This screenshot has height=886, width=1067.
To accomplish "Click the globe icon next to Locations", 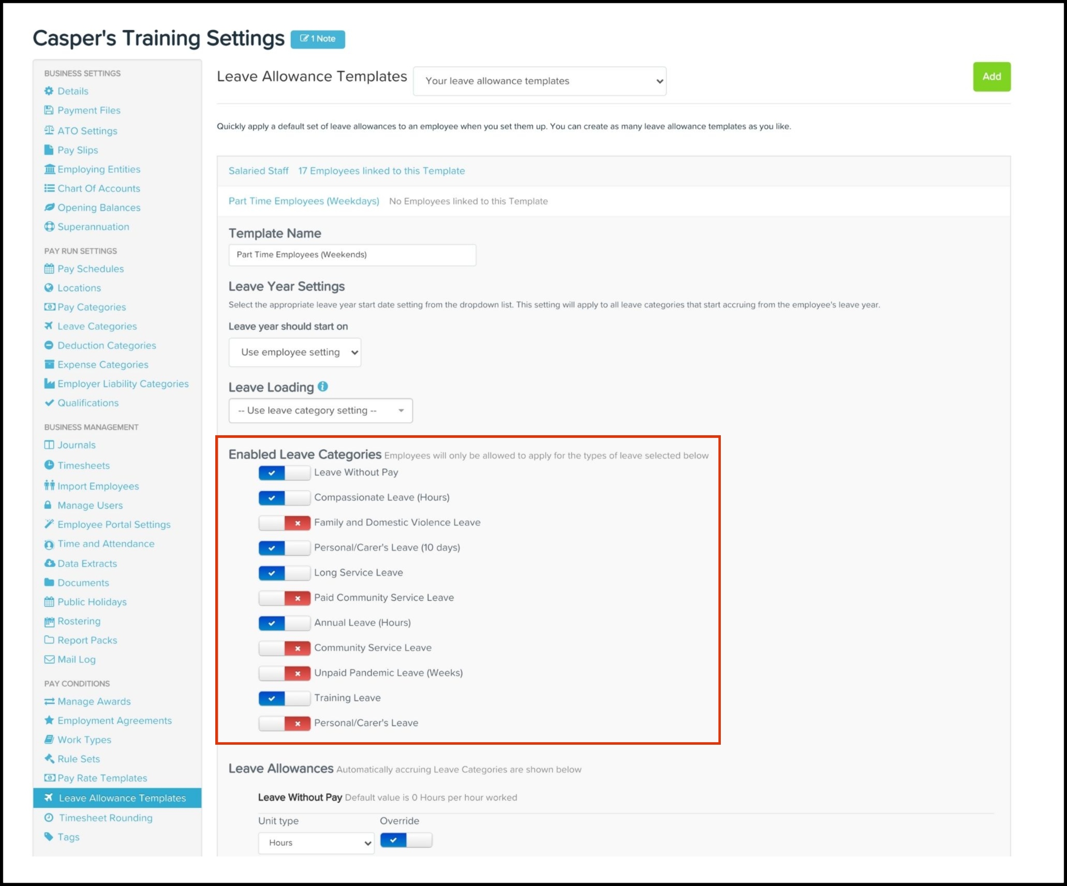I will point(49,288).
